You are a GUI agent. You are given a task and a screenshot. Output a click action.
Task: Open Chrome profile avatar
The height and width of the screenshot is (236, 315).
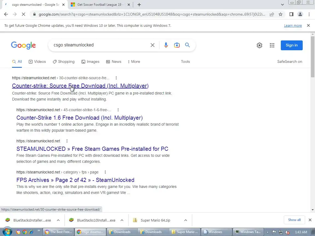click(300, 14)
